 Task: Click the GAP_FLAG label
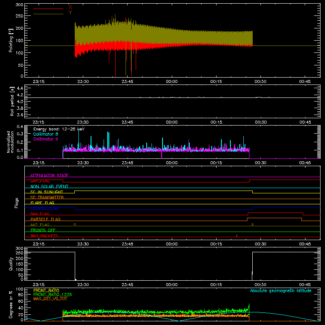tap(40, 181)
